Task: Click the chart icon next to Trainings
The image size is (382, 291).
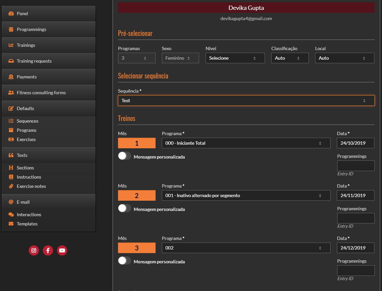Action: pyautogui.click(x=11, y=45)
